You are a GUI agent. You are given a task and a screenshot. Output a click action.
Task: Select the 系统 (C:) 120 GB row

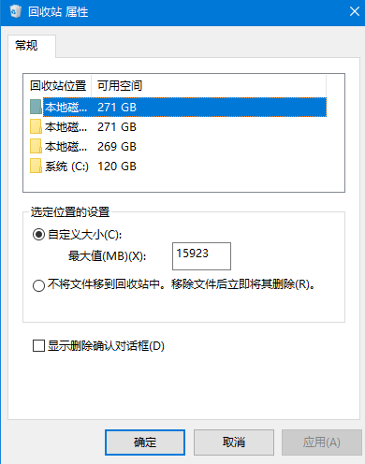point(178,167)
